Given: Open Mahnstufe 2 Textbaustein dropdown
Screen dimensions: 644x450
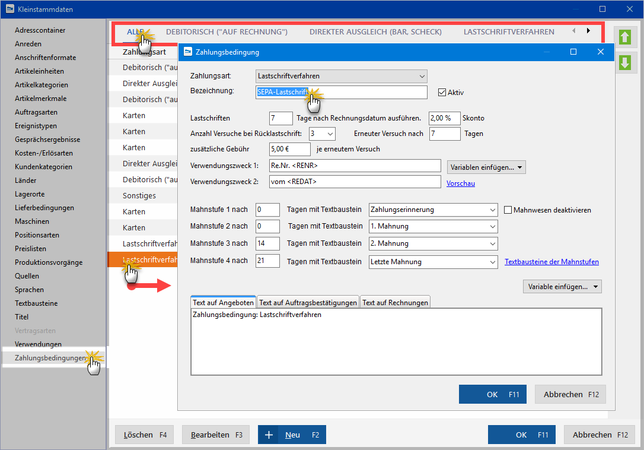Looking at the screenshot, I should point(433,227).
